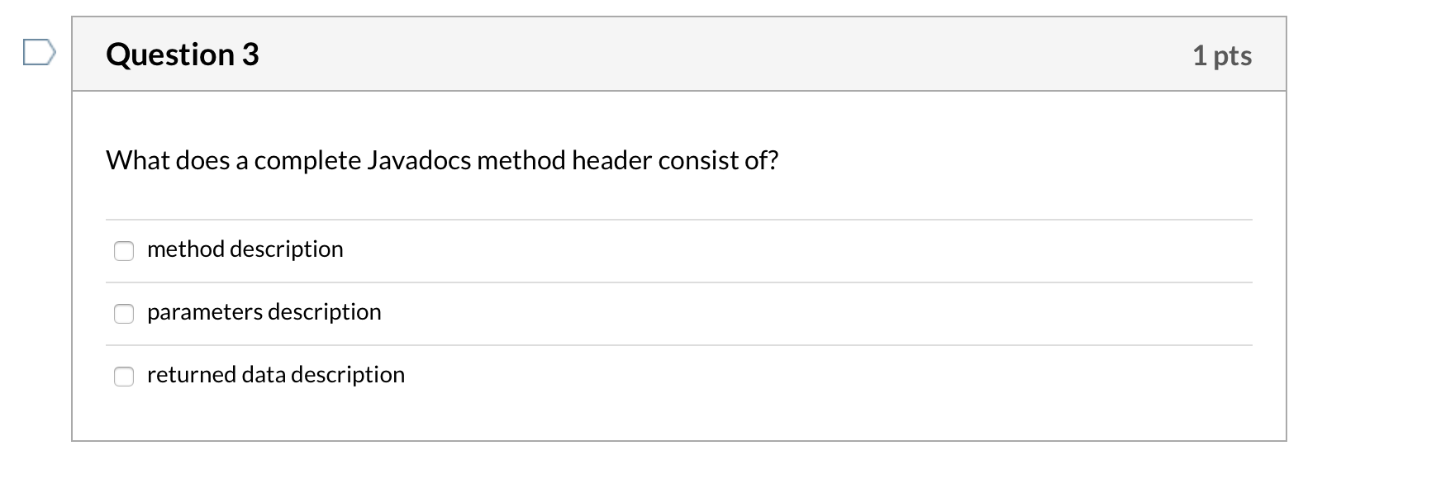Select the "method description" answer label

(245, 249)
